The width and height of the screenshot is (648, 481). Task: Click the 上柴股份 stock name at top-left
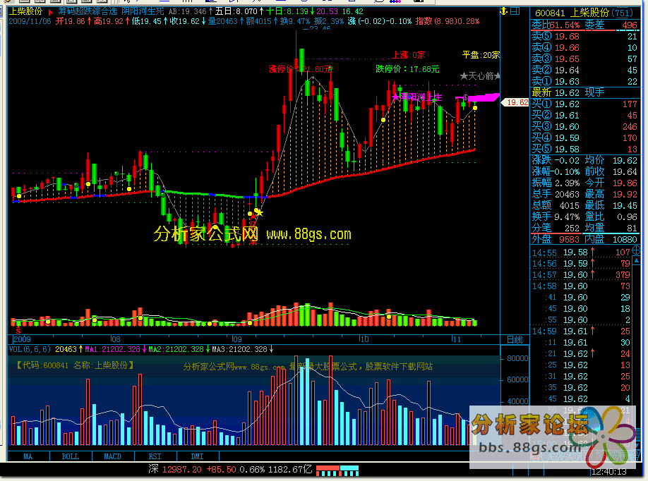click(26, 12)
